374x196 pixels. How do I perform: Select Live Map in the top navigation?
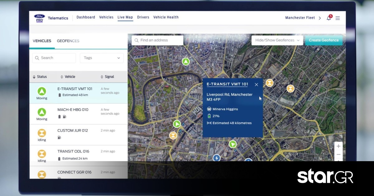coord(125,17)
